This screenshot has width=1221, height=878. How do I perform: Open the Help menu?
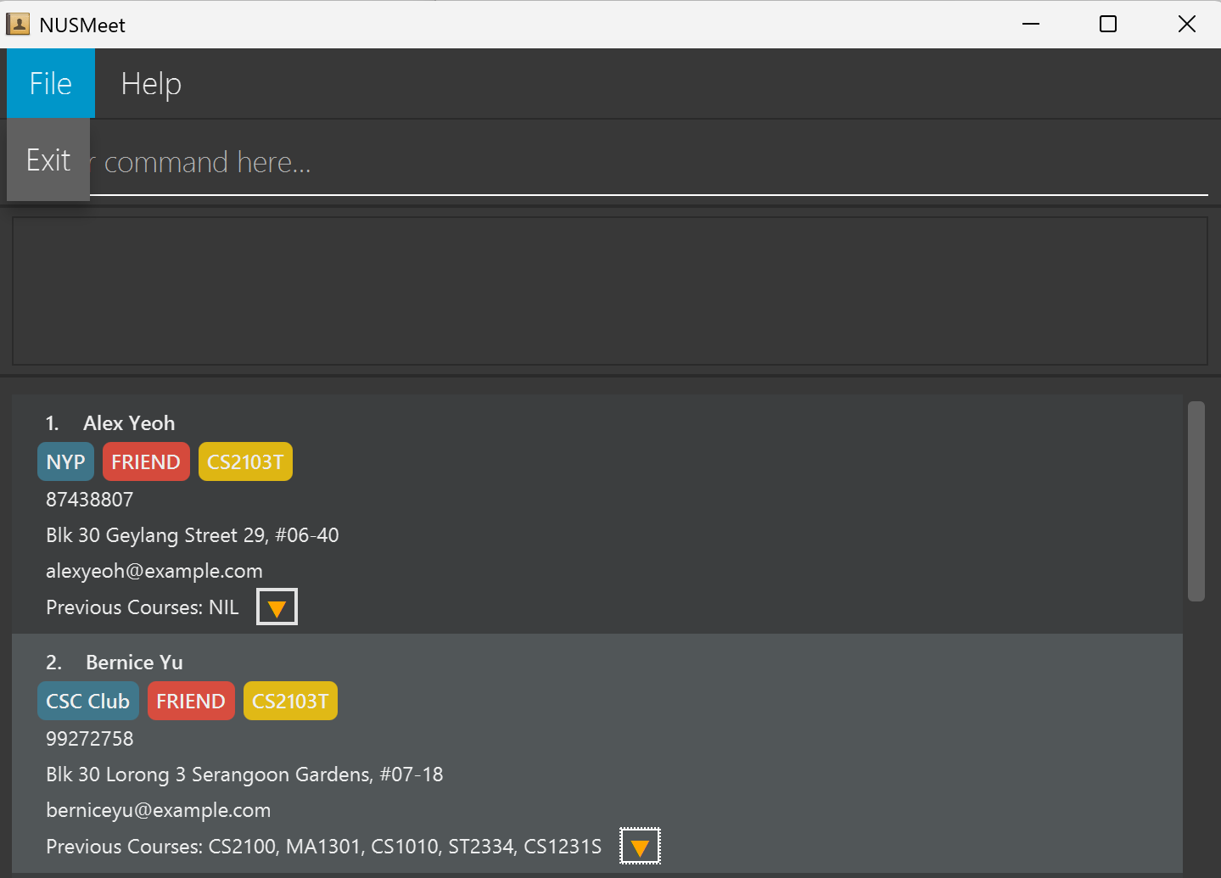[151, 84]
